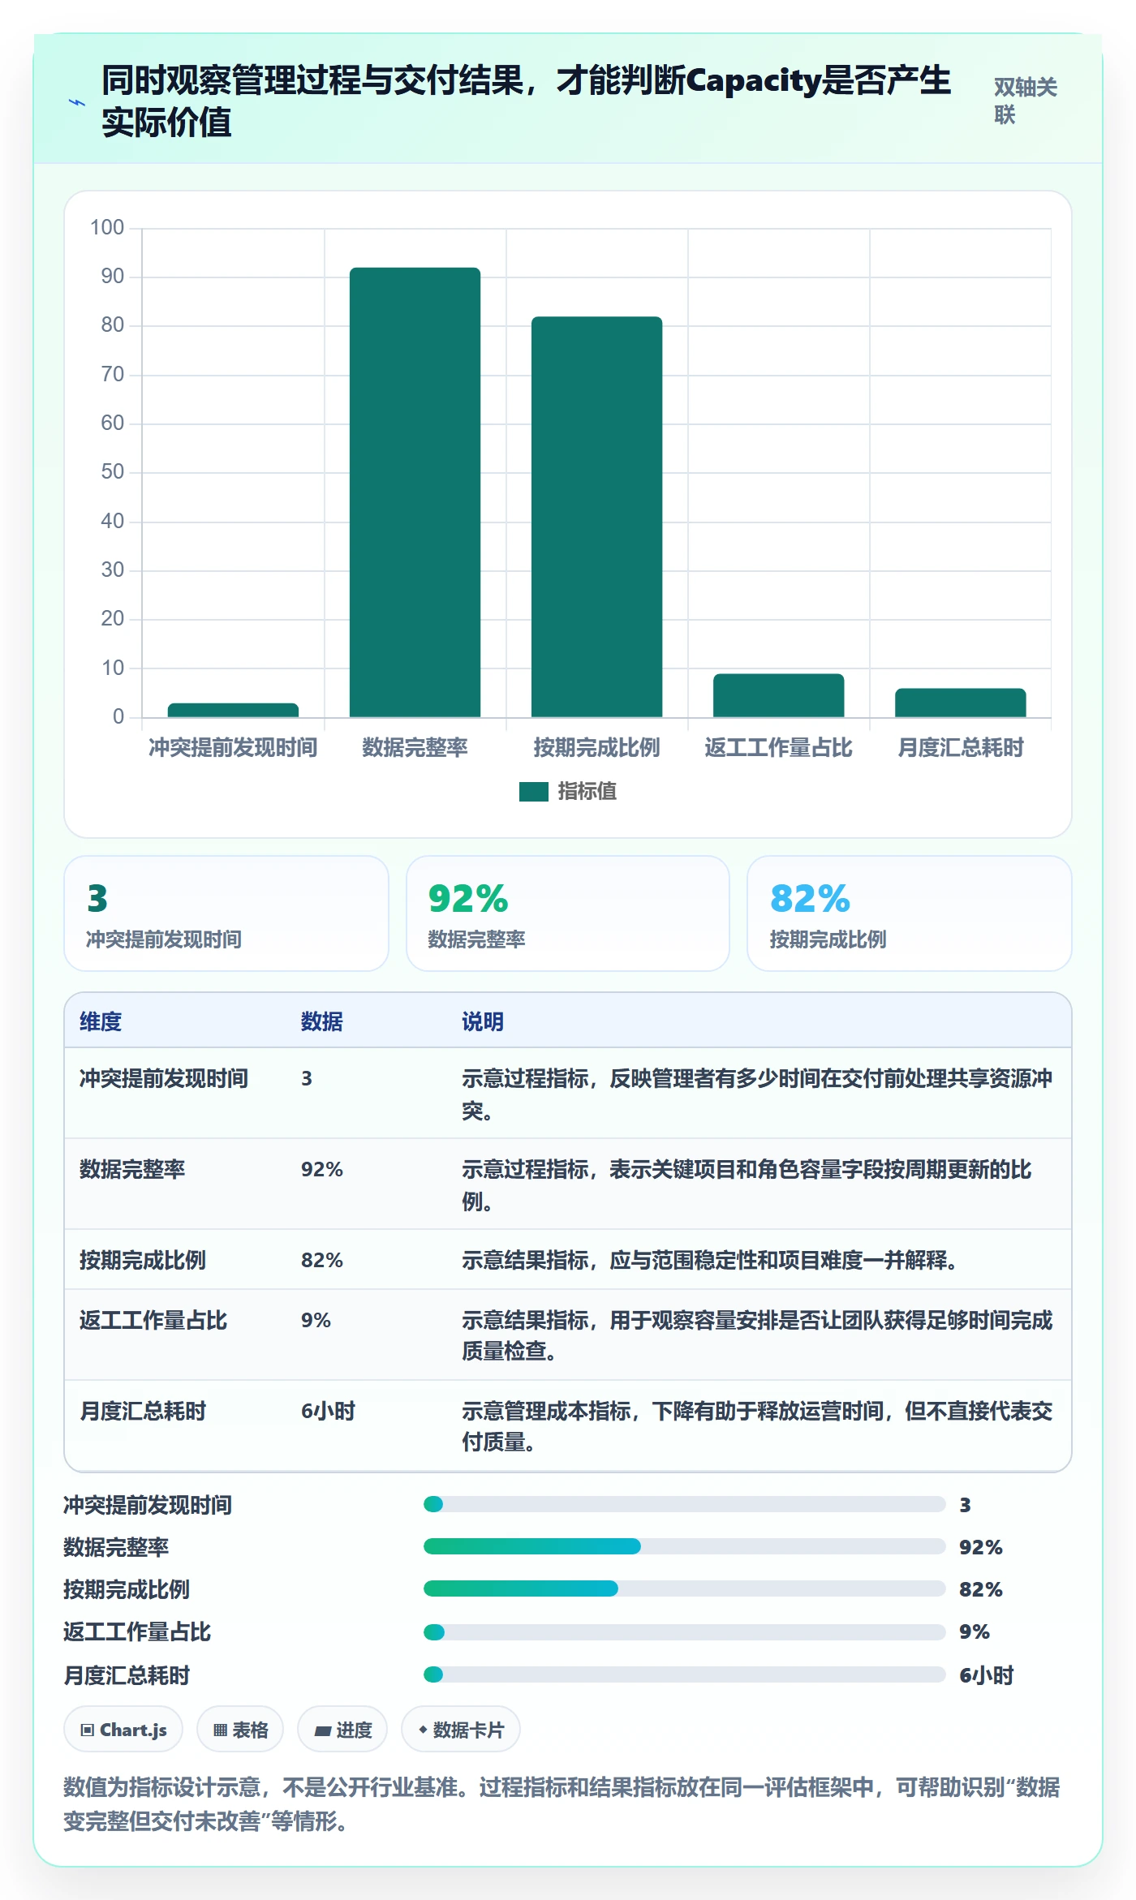Click the 指标值 legend label
The width and height of the screenshot is (1136, 1900).
point(587,792)
